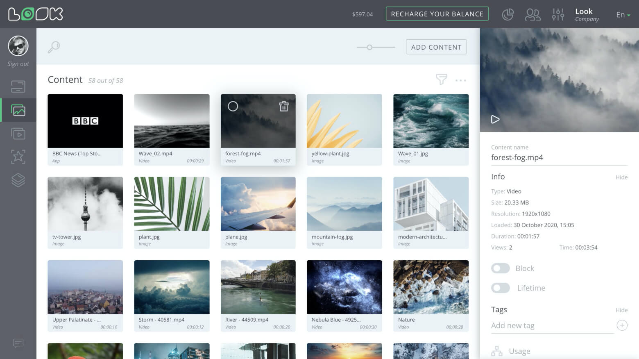Screen dimensions: 639x359
Task: Click the plus icon to add tag
Action: pos(622,325)
